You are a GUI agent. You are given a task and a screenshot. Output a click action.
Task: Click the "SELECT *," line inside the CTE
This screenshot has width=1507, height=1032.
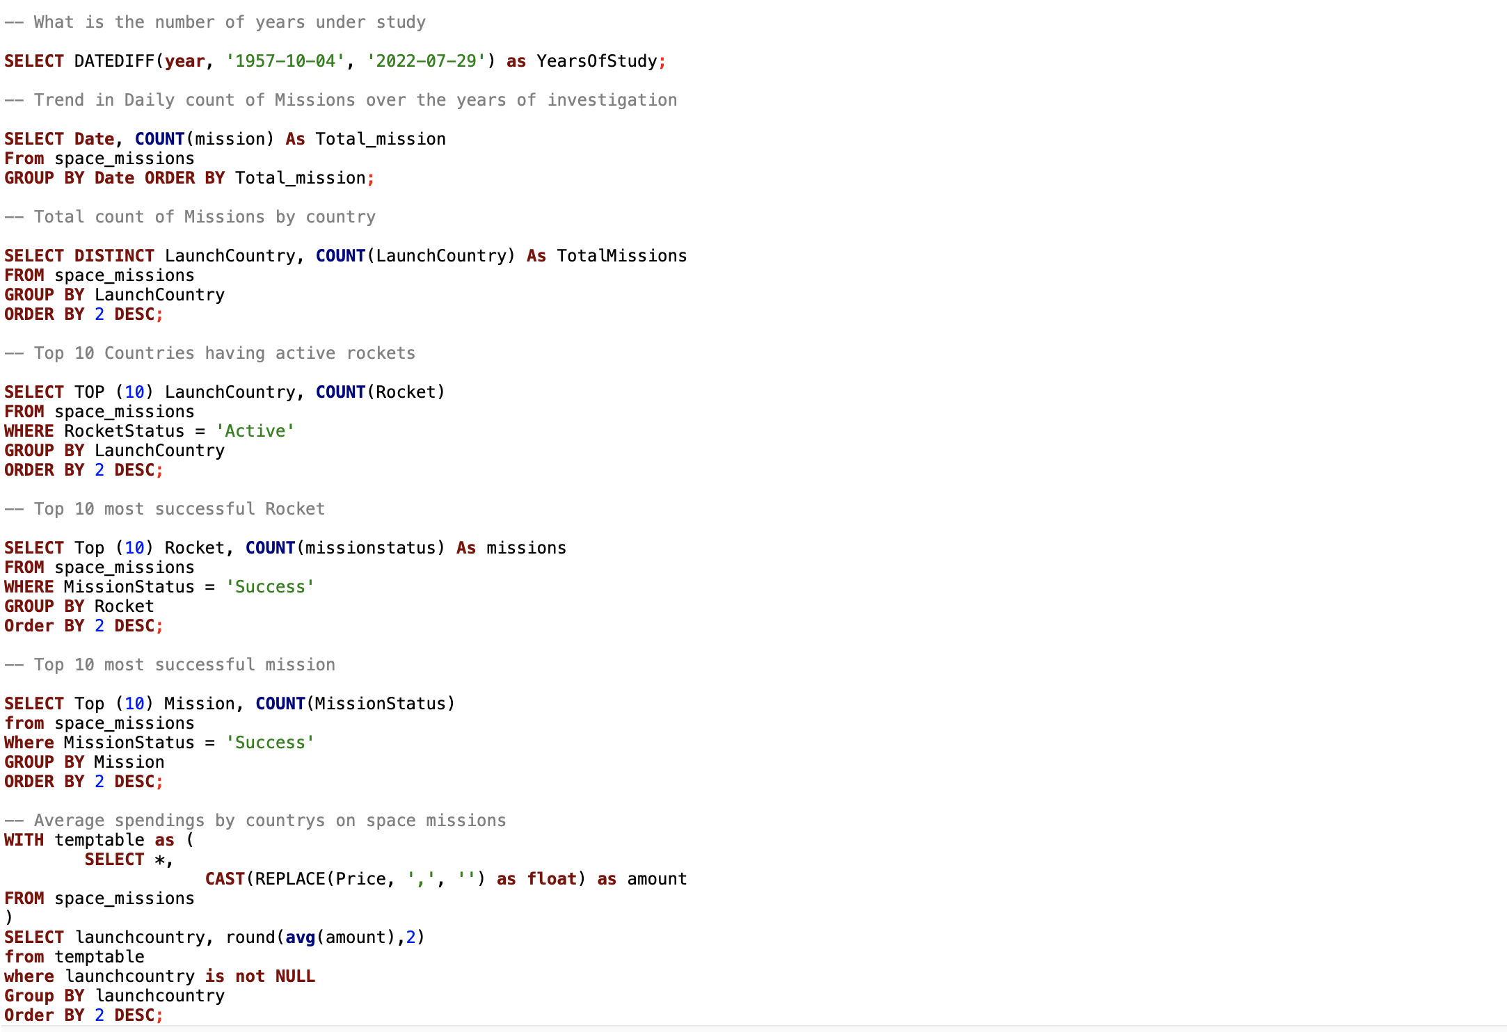[129, 860]
